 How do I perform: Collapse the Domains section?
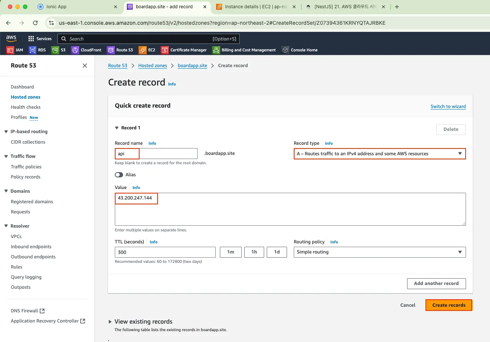(x=6, y=191)
